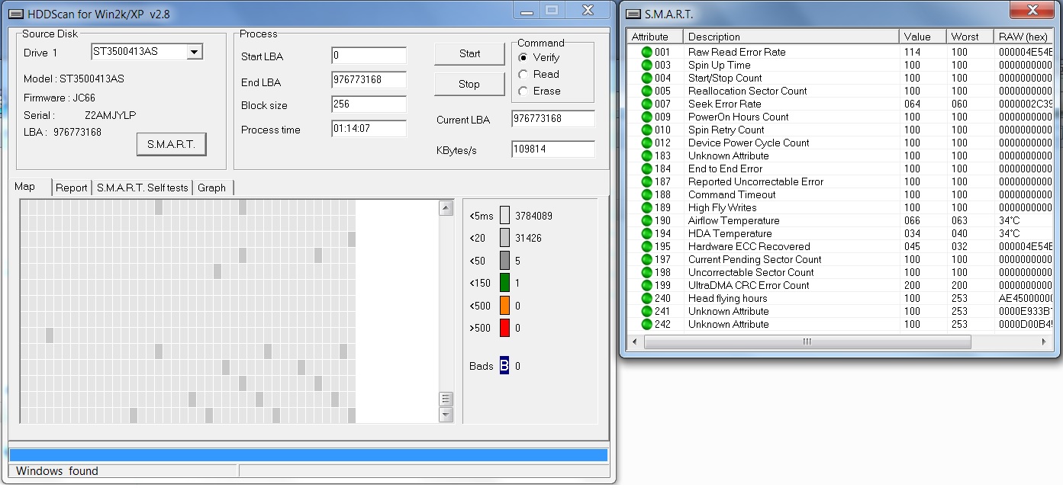The image size is (1063, 494).
Task: Click the Description column header
Action: [x=791, y=37]
